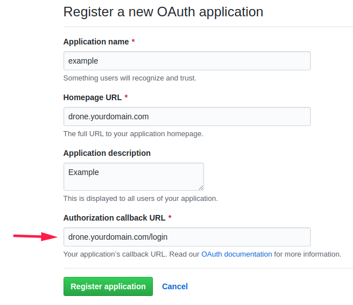This screenshot has width=353, height=305.
Task: Click the required asterisk beside Homepage URL
Action: (126, 98)
